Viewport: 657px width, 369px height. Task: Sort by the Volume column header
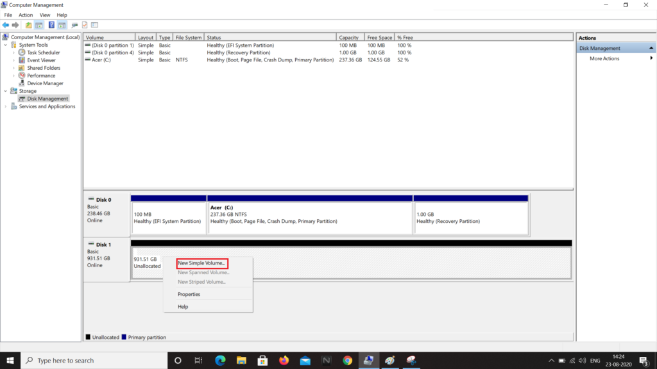(109, 37)
